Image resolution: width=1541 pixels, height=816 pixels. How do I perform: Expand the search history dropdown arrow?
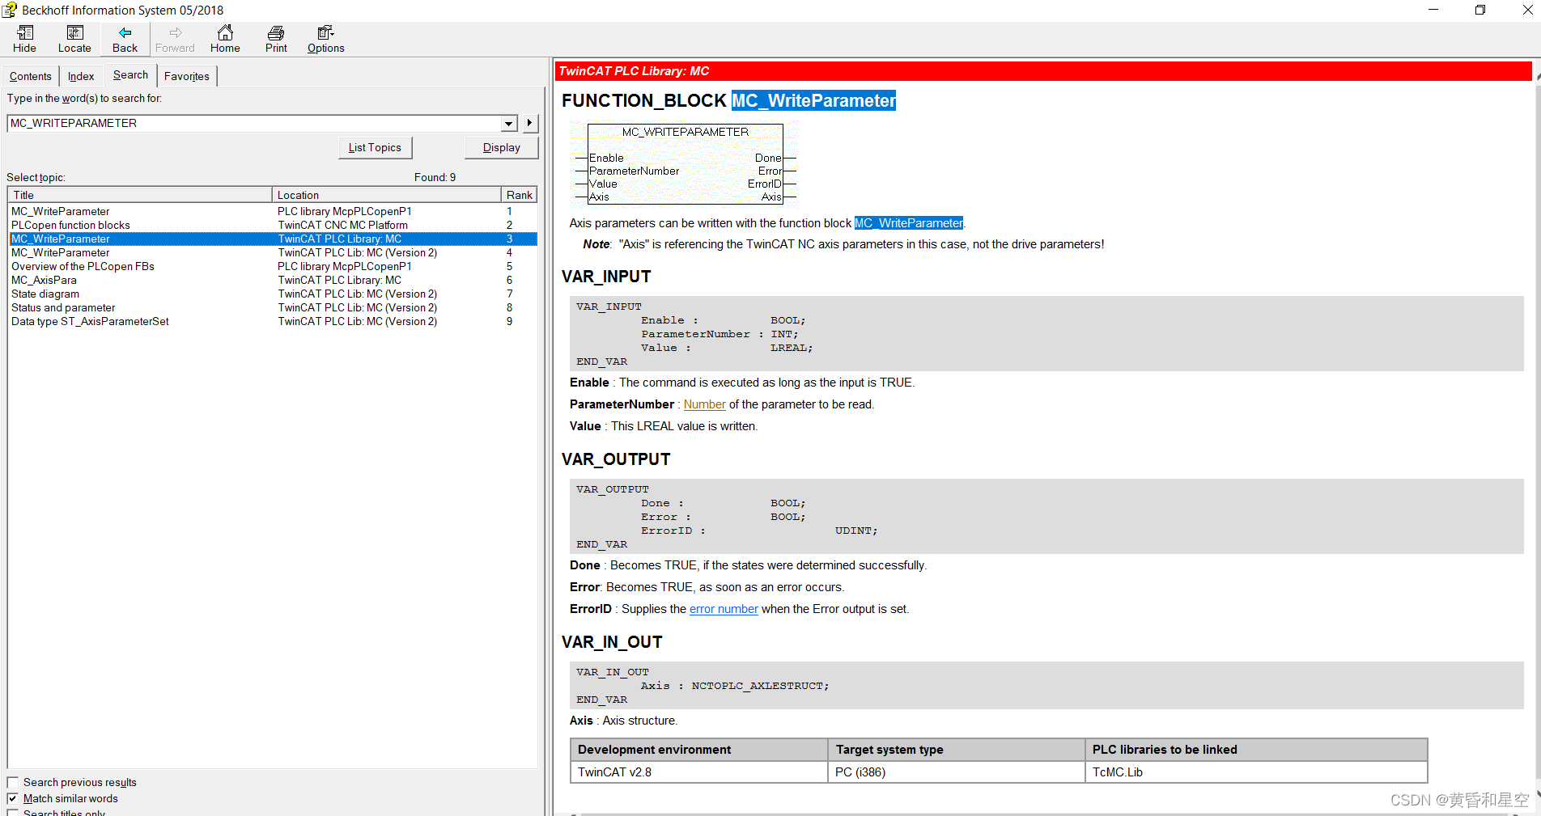click(x=509, y=124)
